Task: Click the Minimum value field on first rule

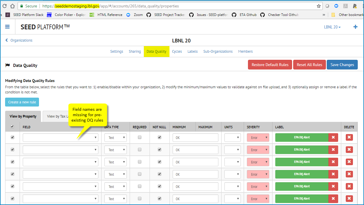Action: point(195,137)
